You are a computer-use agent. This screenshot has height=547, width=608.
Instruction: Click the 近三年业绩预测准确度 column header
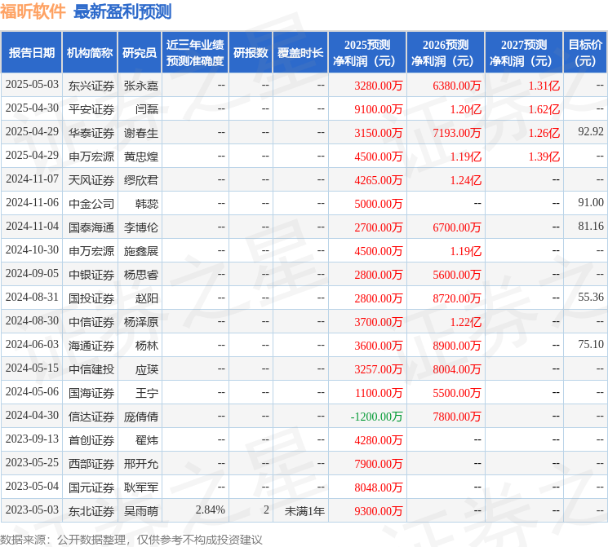(195, 53)
